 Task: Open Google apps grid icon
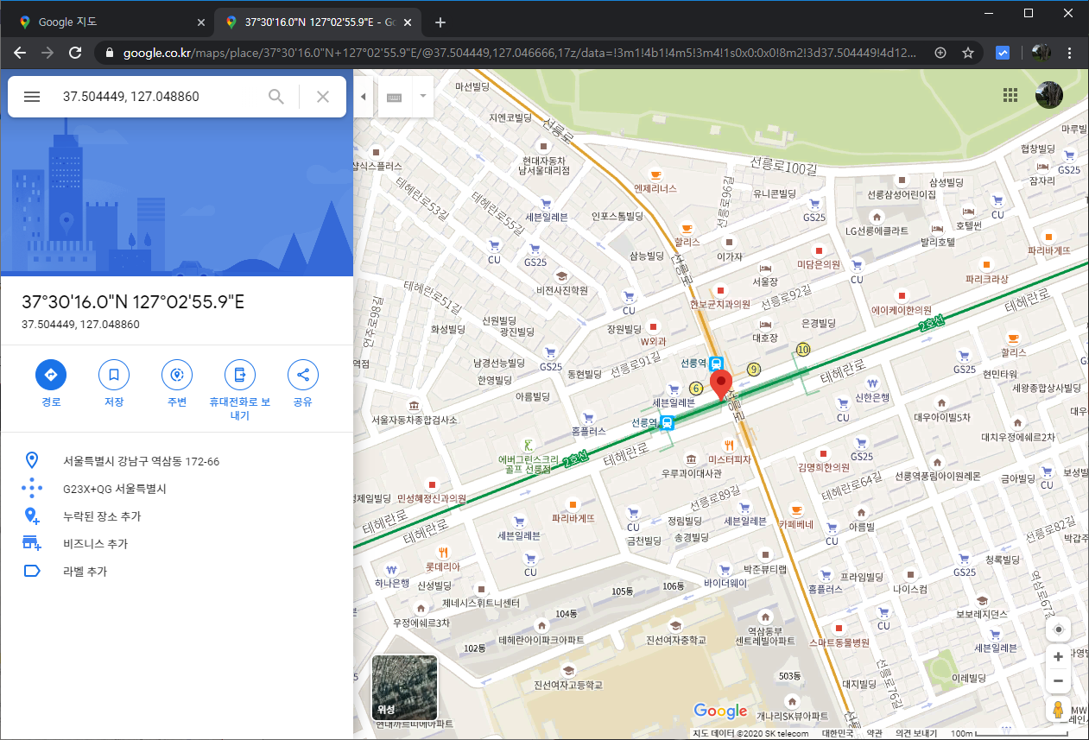[x=1010, y=95]
